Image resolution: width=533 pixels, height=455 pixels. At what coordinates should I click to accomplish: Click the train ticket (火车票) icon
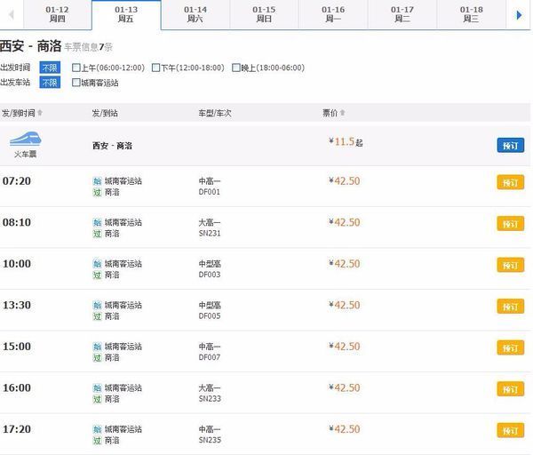pyautogui.click(x=23, y=142)
